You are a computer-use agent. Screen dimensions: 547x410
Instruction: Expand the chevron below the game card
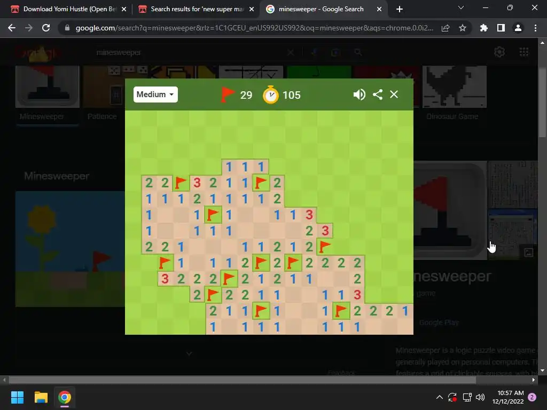[189, 353]
